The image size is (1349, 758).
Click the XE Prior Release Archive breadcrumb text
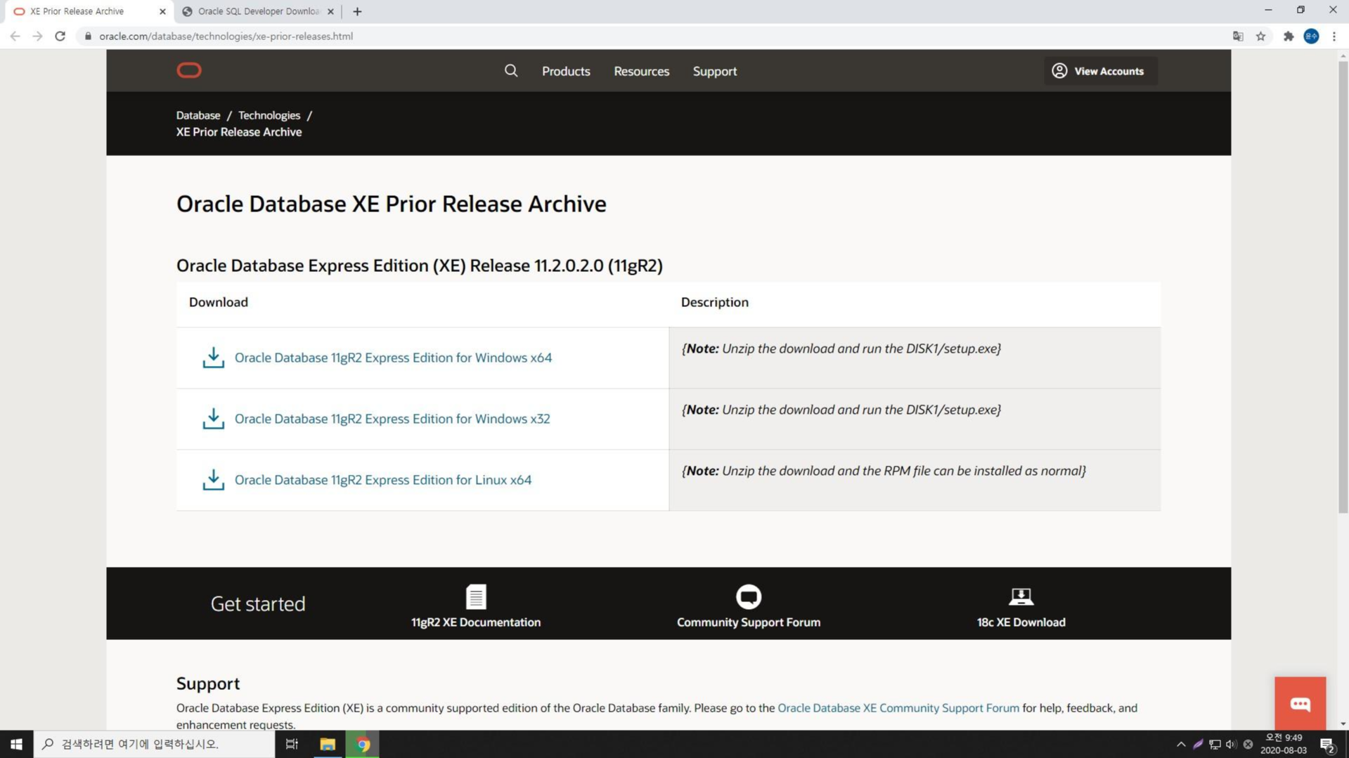point(239,132)
